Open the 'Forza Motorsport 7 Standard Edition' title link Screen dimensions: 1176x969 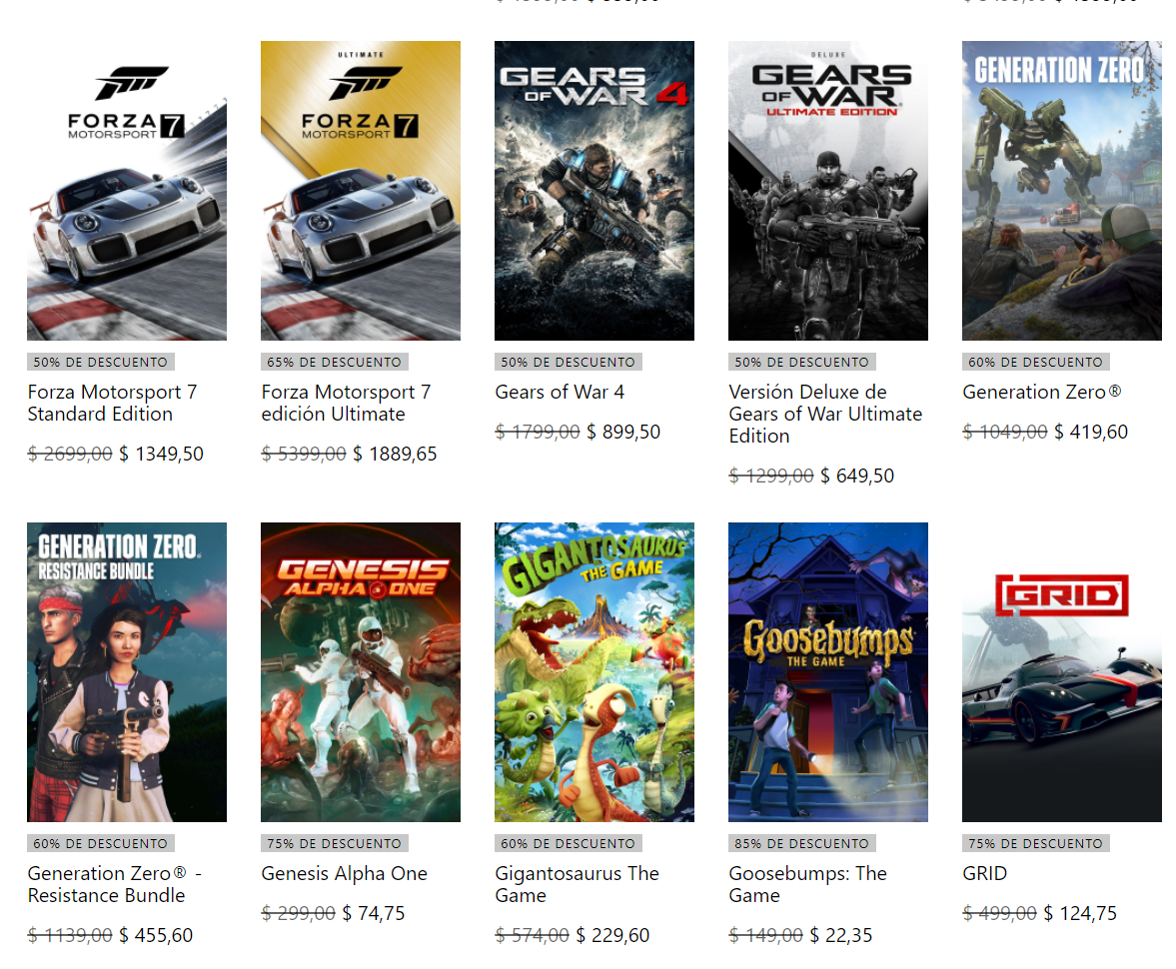pyautogui.click(x=112, y=403)
